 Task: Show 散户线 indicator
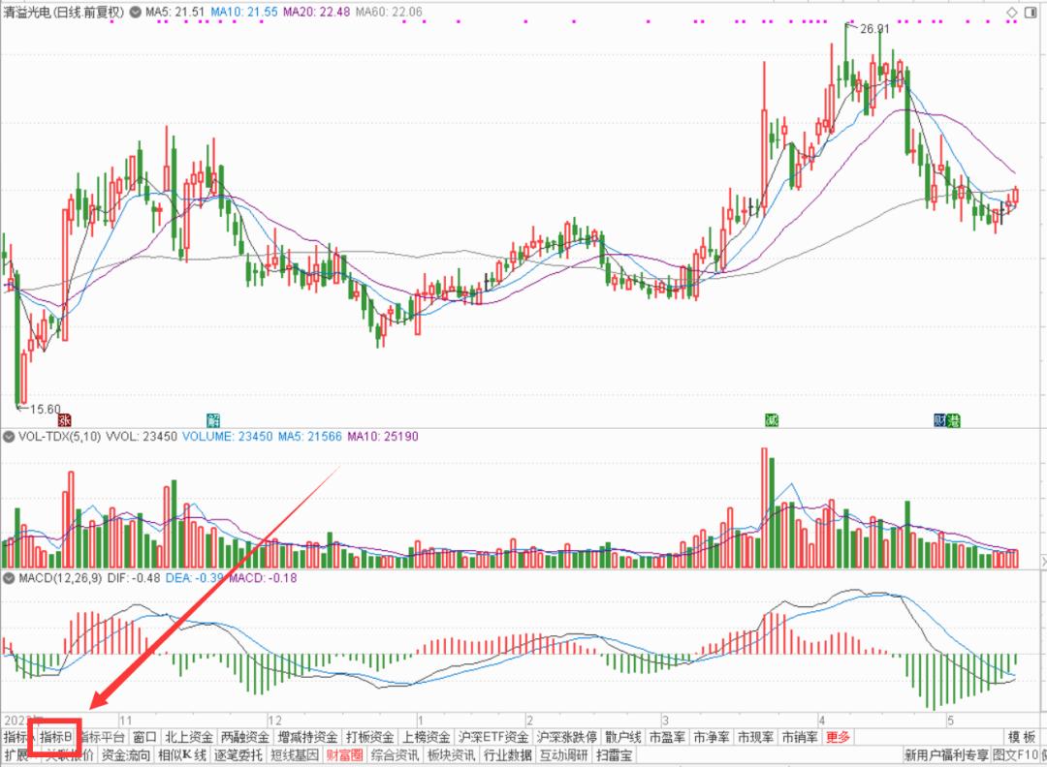coord(623,737)
